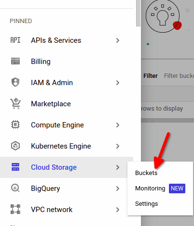The width and height of the screenshot is (194, 226).
Task: Choose Monitoring from the Cloud Storage submenu
Action: 150,188
